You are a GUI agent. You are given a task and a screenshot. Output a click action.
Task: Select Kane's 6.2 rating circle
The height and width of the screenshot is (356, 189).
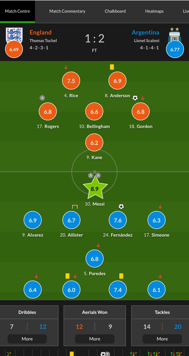(94, 142)
